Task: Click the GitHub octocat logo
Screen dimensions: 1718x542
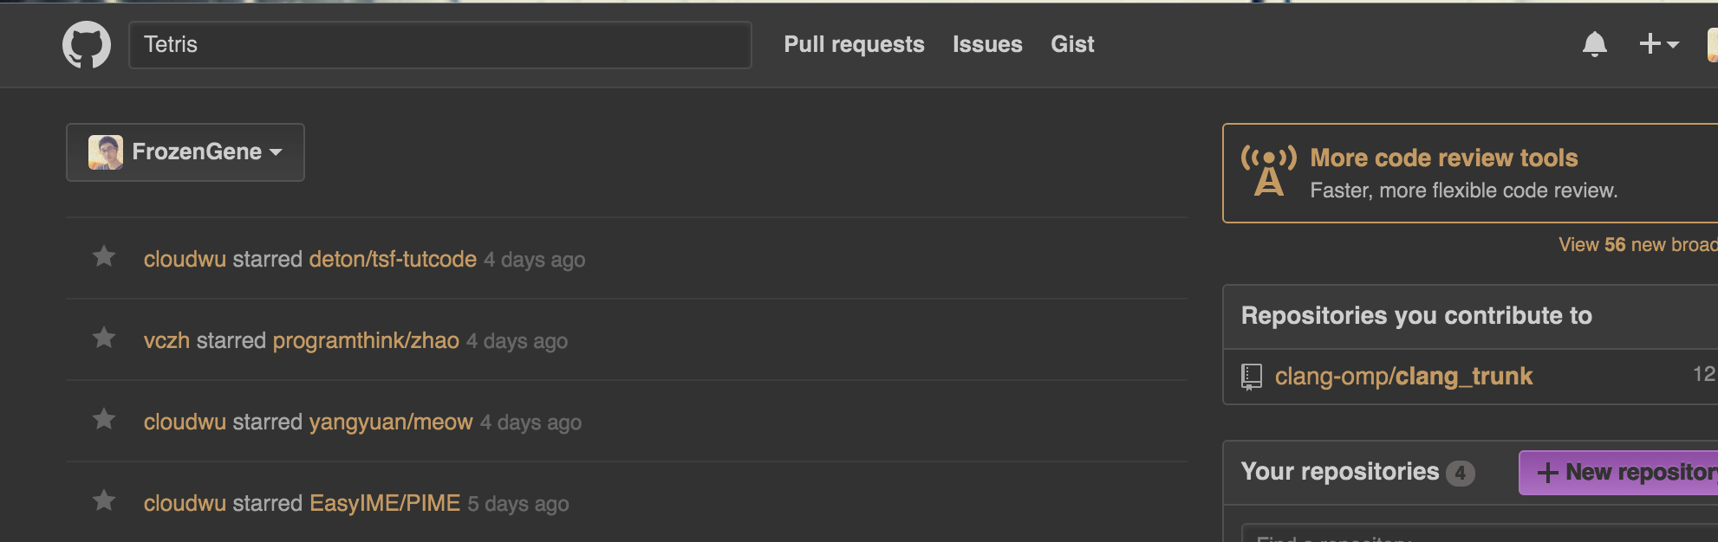Action: pos(87,45)
